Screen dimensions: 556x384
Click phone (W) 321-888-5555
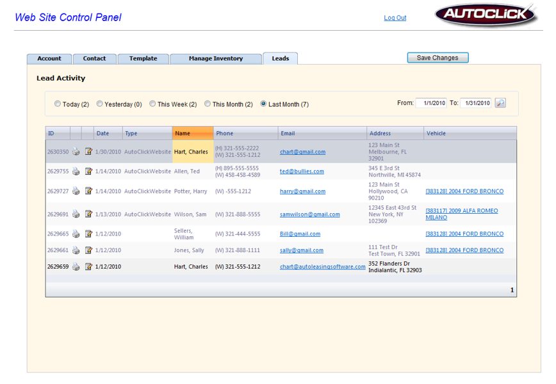point(238,214)
